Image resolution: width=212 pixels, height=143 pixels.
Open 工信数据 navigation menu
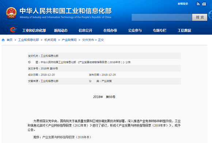pyautogui.click(x=185, y=31)
